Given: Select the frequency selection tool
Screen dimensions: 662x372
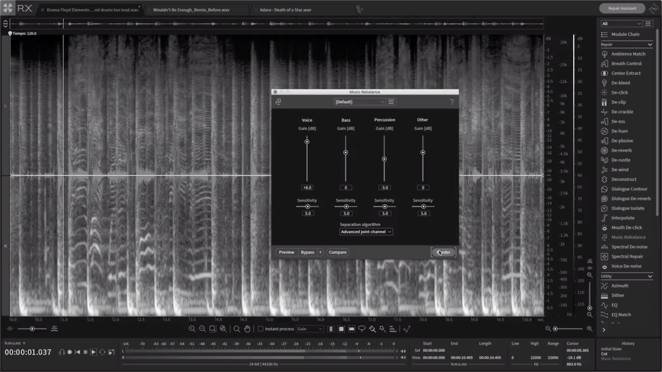Looking at the screenshot, I should click(x=352, y=329).
